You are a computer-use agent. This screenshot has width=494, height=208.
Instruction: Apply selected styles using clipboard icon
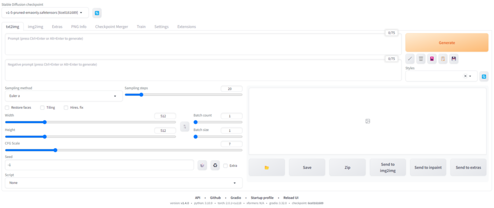click(443, 59)
